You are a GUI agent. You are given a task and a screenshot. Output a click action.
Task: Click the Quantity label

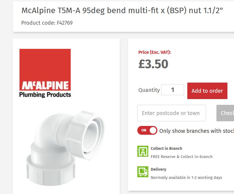click(149, 90)
